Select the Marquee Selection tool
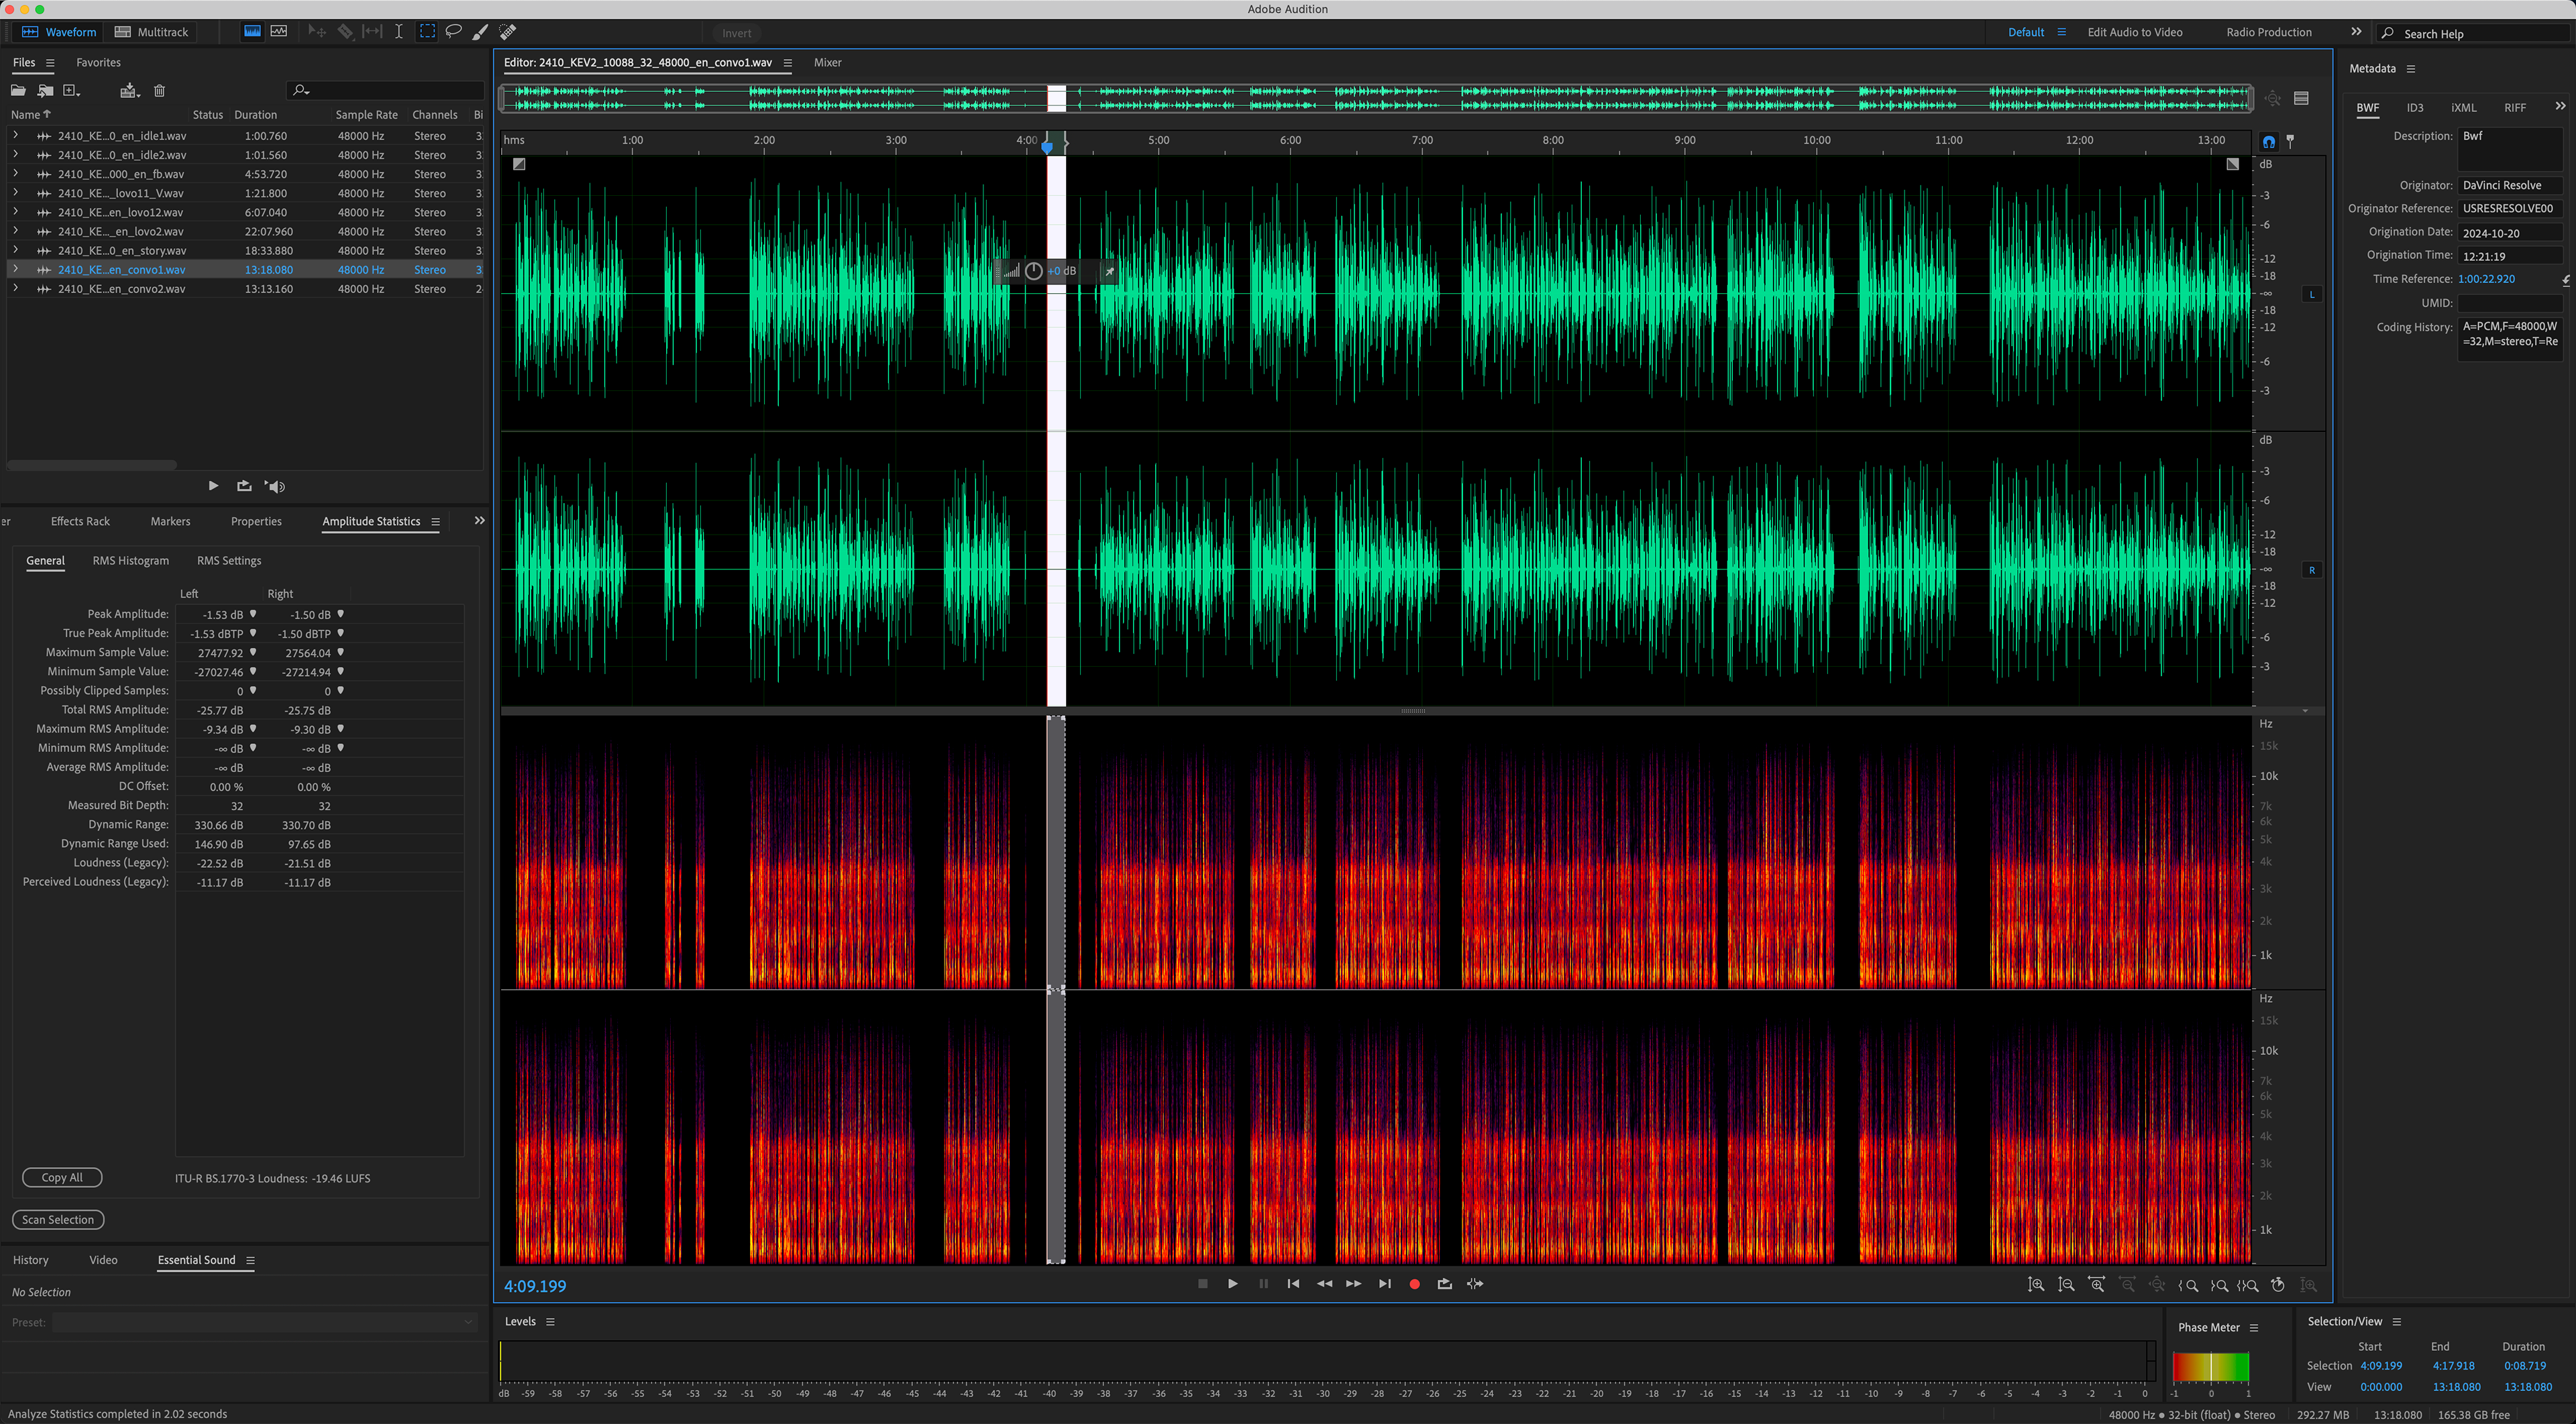Viewport: 2576px width, 1424px height. [x=427, y=32]
